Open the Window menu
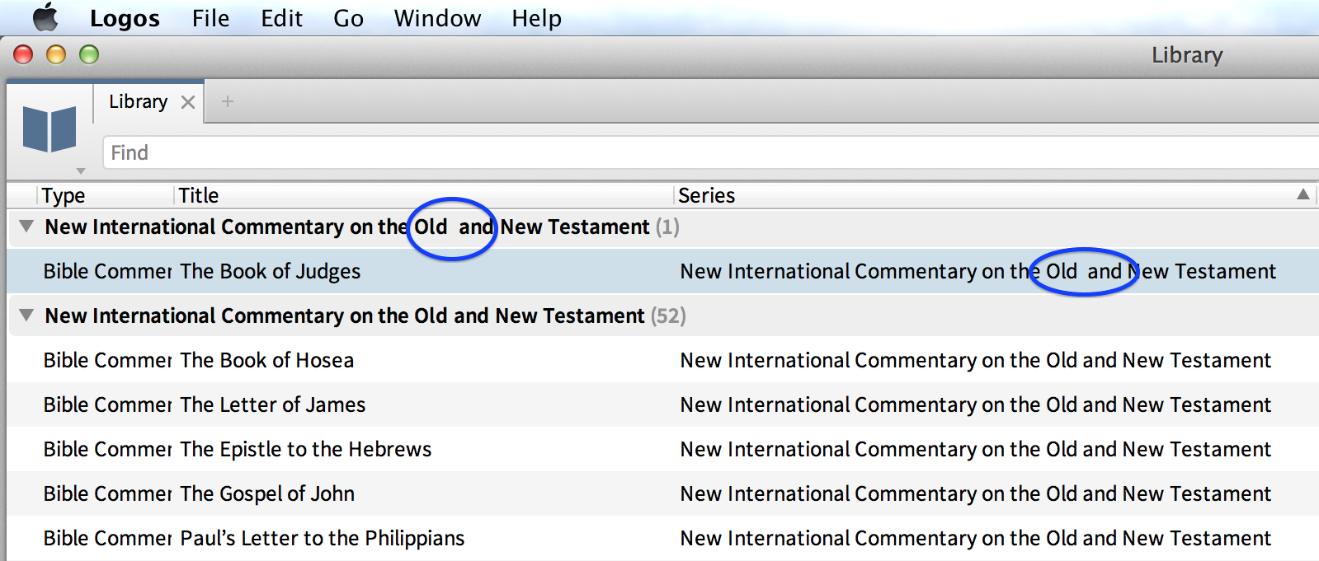The image size is (1319, 561). pos(437,18)
